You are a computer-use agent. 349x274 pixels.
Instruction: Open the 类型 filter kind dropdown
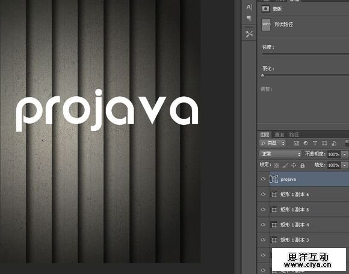[273, 143]
